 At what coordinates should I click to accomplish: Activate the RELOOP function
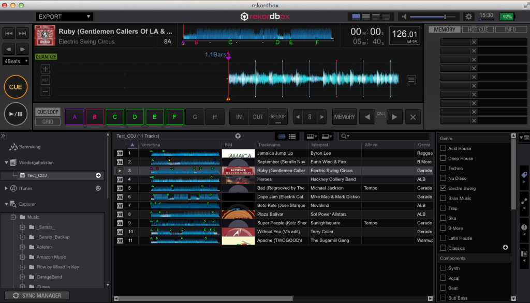point(278,117)
